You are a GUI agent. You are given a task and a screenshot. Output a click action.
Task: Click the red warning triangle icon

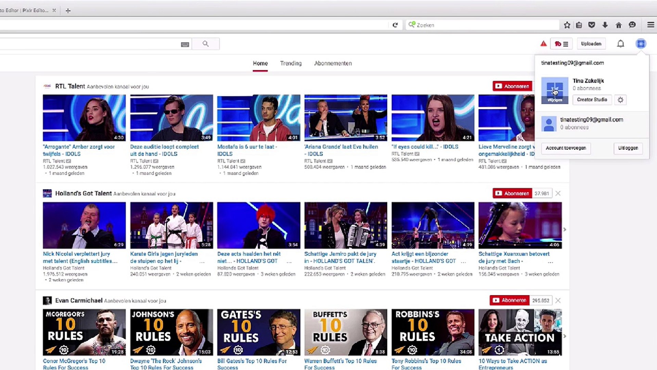click(543, 44)
